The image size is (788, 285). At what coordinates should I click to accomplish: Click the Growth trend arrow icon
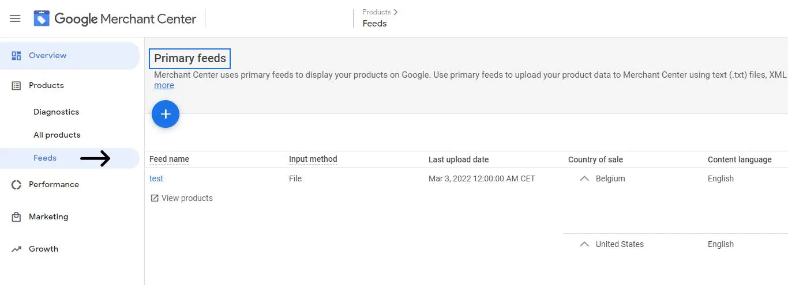coord(16,249)
